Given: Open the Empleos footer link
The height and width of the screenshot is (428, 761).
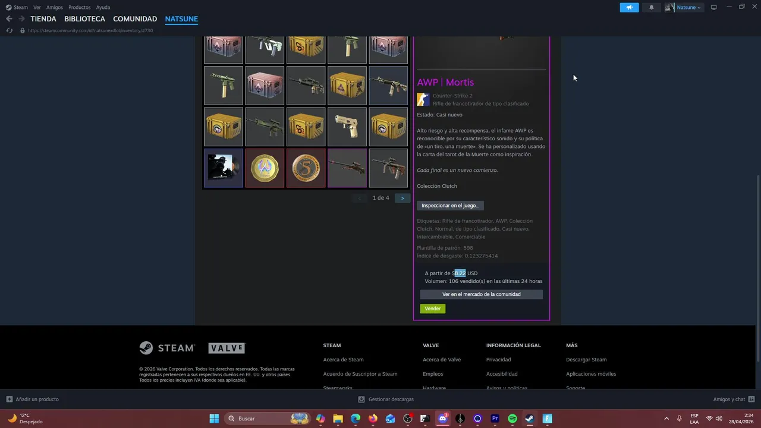Looking at the screenshot, I should click(x=433, y=374).
